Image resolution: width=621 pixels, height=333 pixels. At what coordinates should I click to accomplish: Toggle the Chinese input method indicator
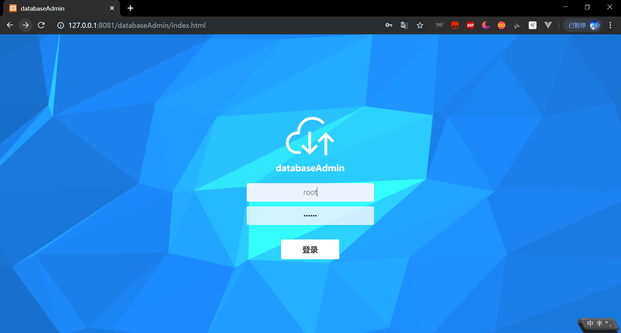pos(590,323)
